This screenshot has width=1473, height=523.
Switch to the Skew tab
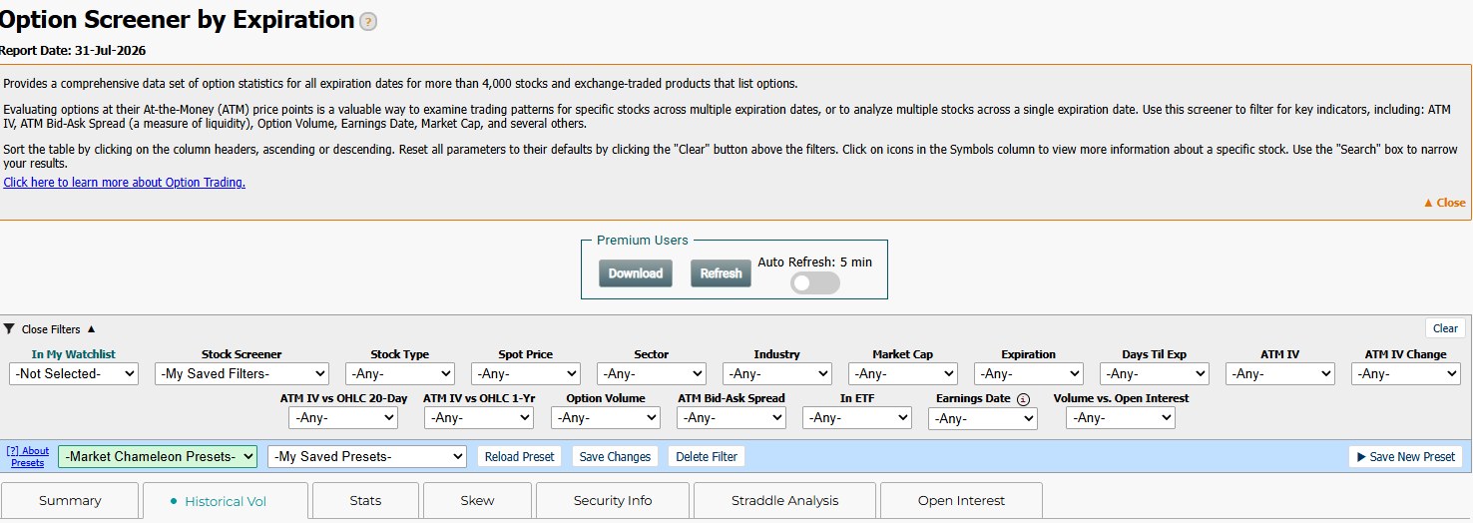click(477, 501)
